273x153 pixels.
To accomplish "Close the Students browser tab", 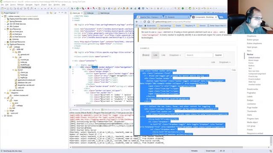I will 189,17.
